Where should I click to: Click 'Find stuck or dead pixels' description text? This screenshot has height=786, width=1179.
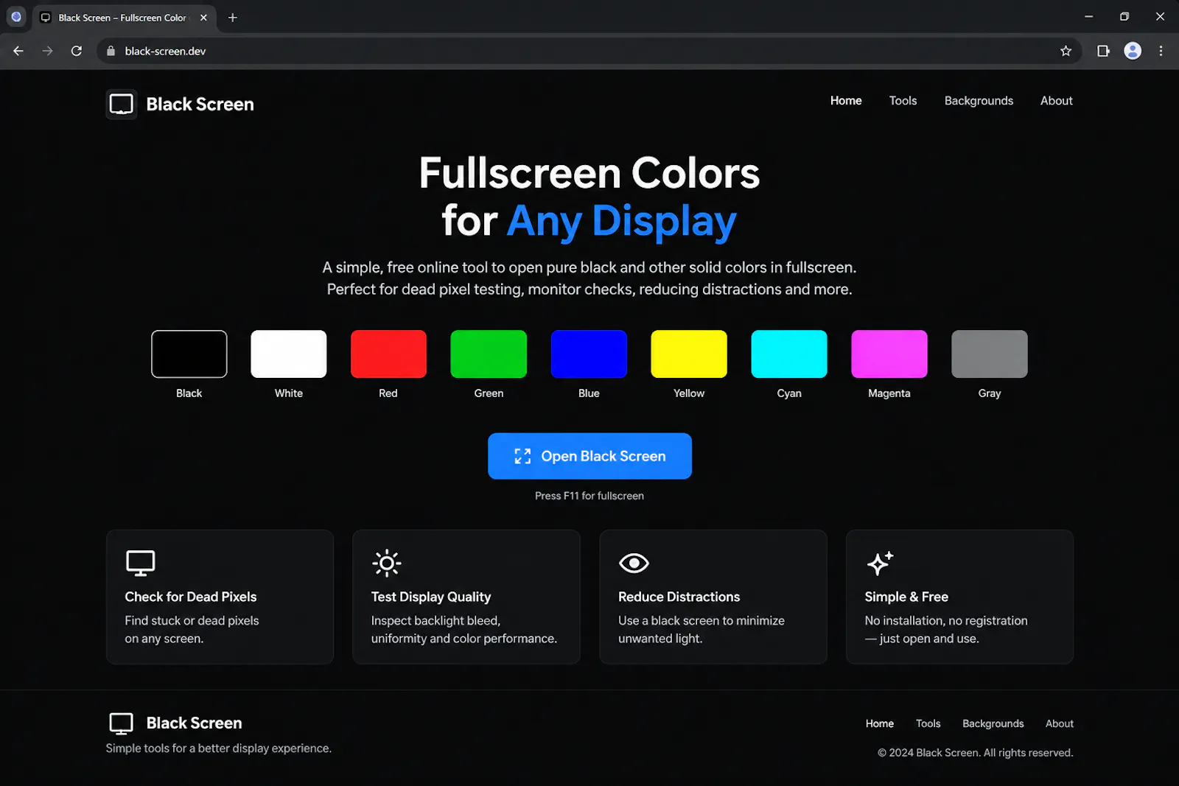[x=192, y=621]
